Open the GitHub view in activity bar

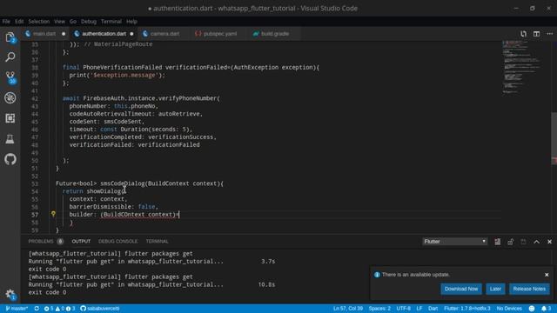[x=10, y=159]
